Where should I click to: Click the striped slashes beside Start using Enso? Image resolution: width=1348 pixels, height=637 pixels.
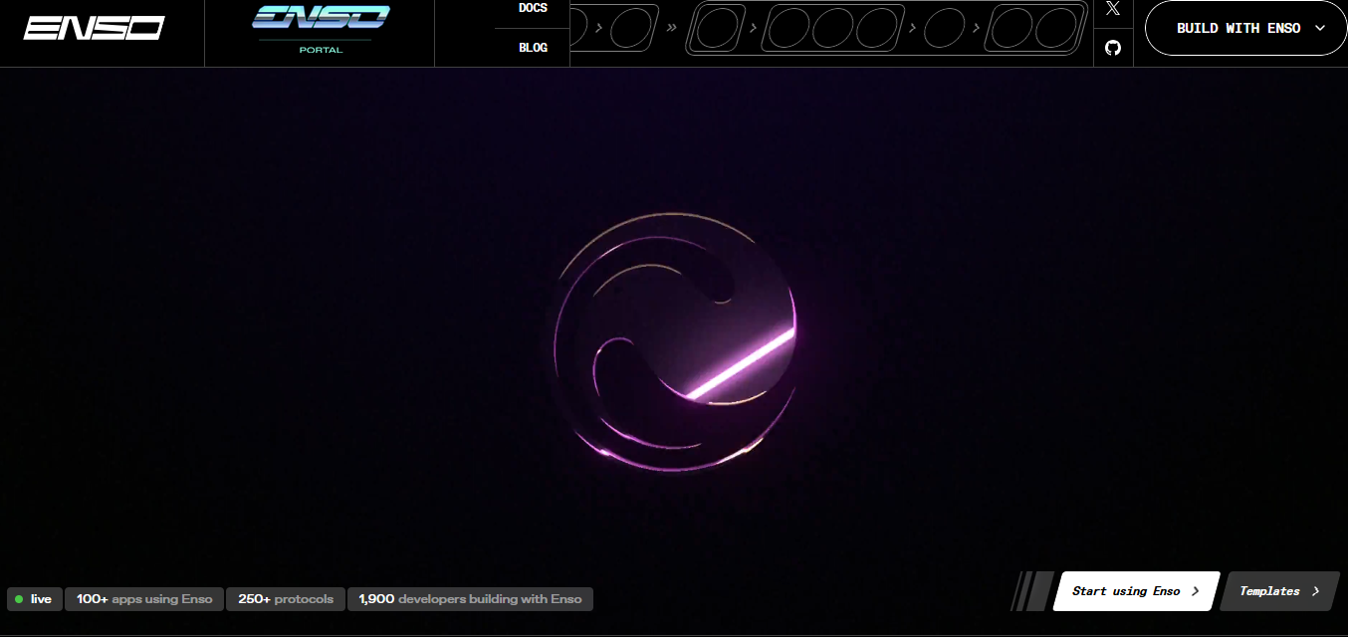tap(1031, 591)
